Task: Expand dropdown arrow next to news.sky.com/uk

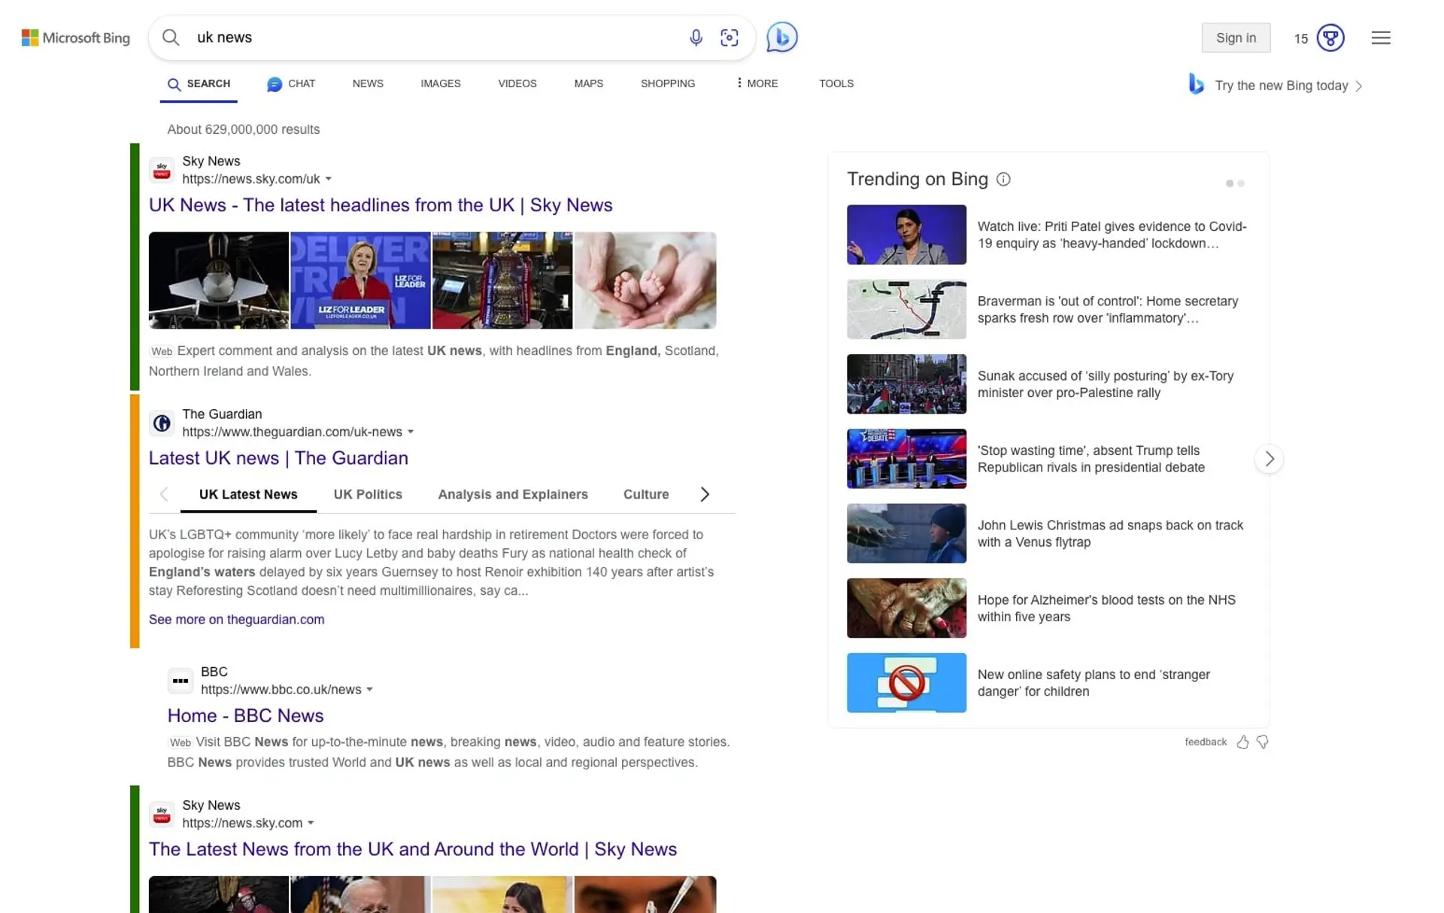Action: click(328, 179)
